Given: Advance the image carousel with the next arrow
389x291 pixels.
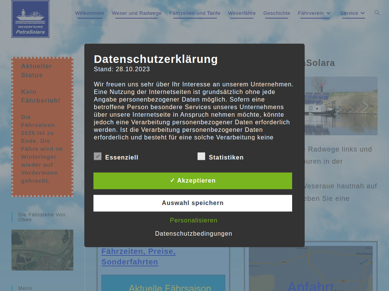Looking at the screenshot, I should pyautogui.click(x=365, y=106).
